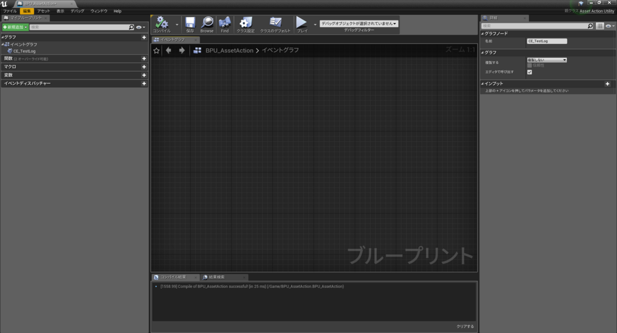Open Find in the toolbar
Viewport: 617px width, 333px height.
pos(225,25)
